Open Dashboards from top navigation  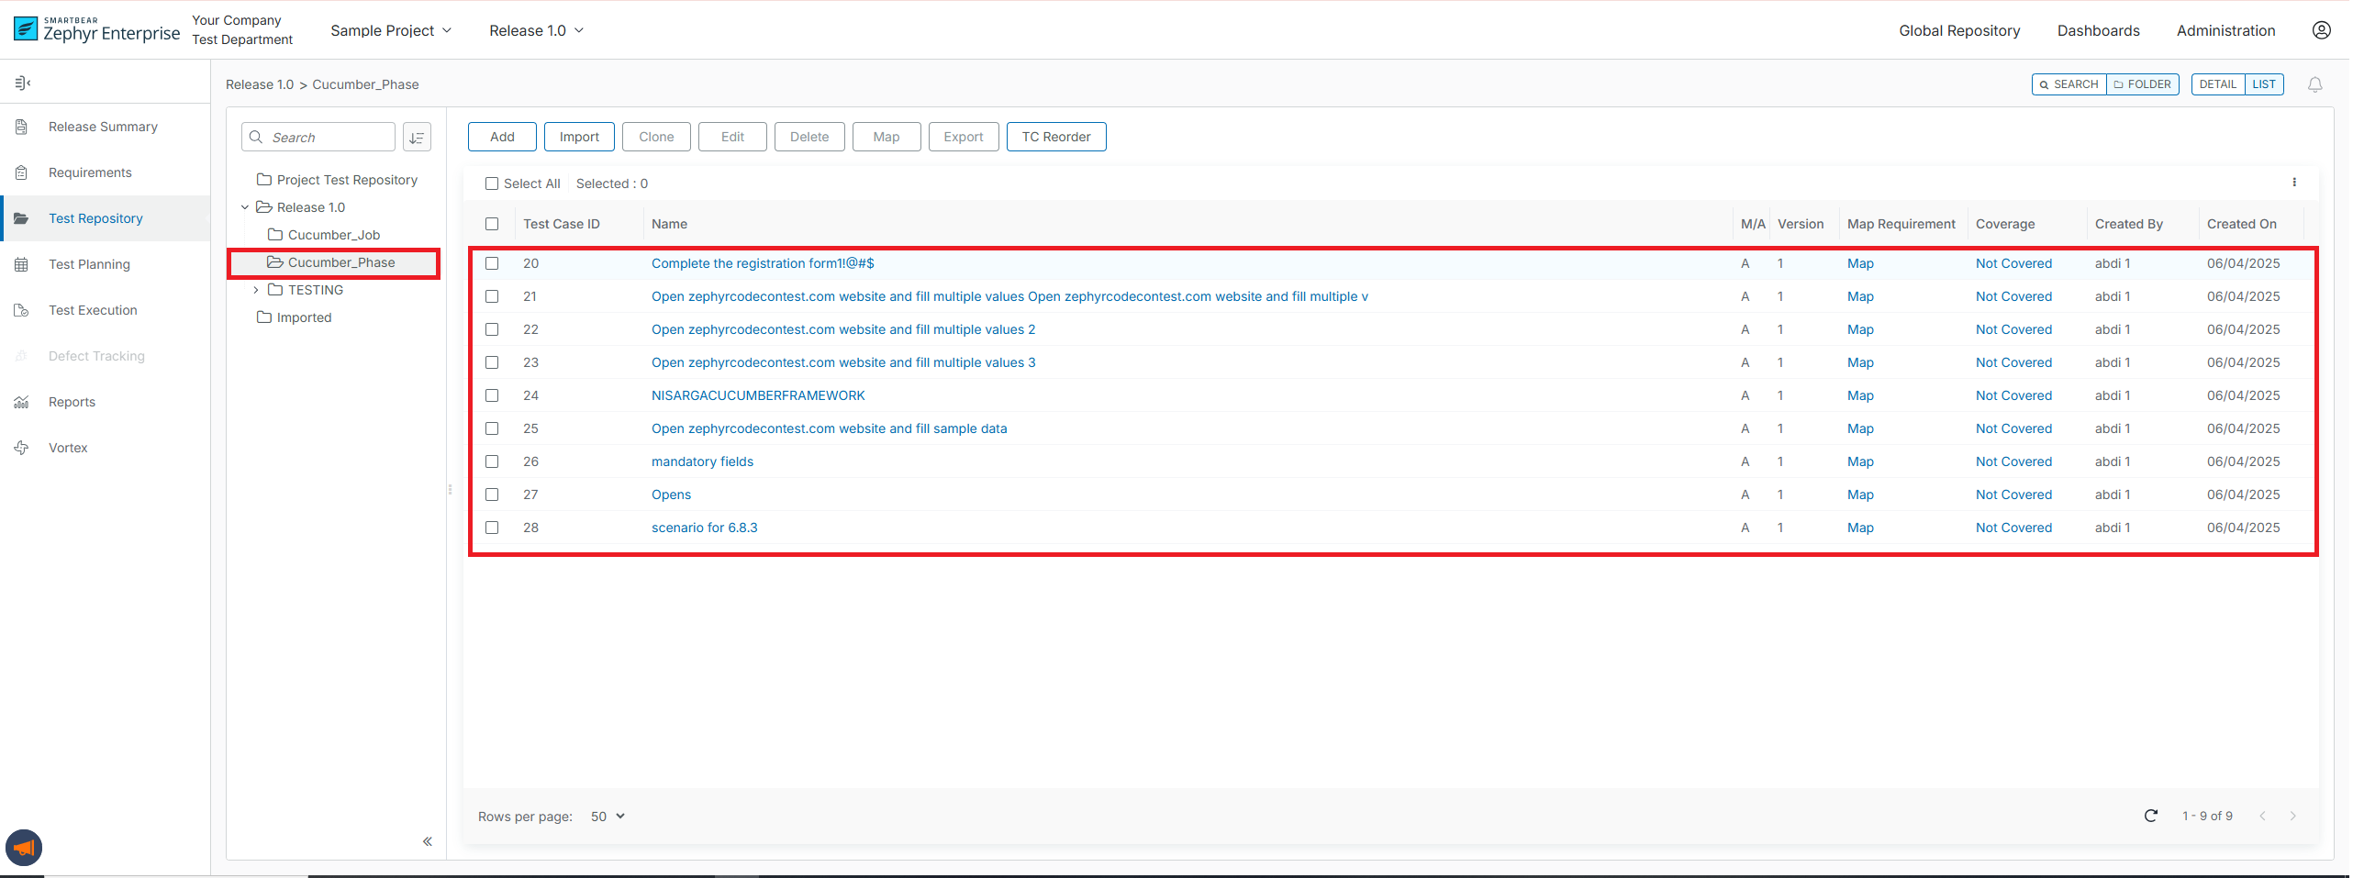pyautogui.click(x=2098, y=30)
